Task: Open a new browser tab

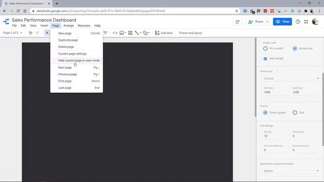Action: point(57,4)
